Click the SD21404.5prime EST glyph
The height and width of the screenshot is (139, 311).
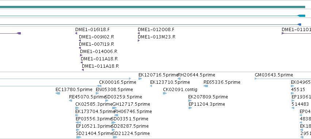(x=79, y=137)
